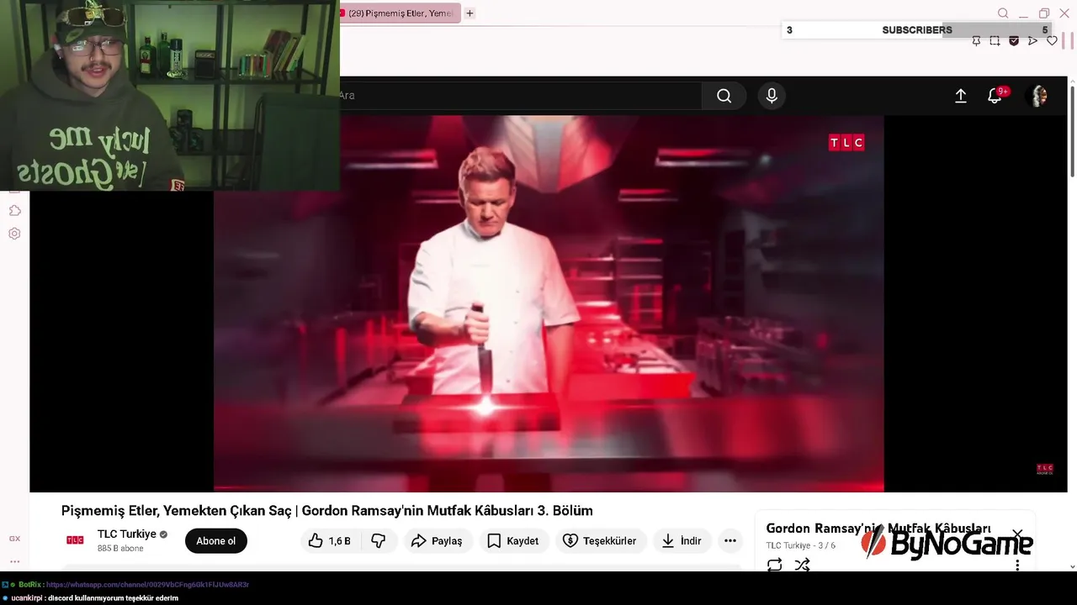
Task: Dislike the video with thumbs down
Action: pyautogui.click(x=379, y=541)
